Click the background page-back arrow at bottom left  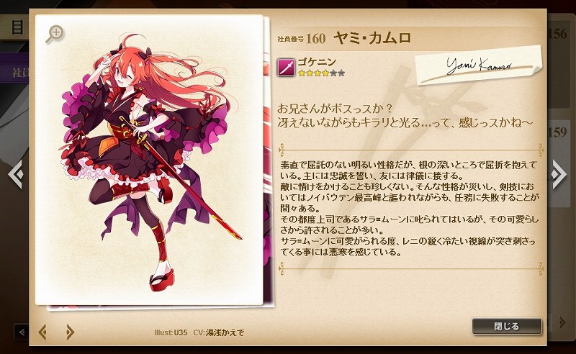coord(22,332)
